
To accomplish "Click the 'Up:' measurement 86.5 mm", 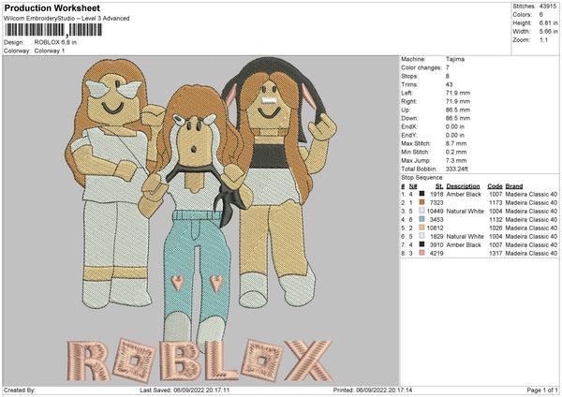I will pos(458,110).
